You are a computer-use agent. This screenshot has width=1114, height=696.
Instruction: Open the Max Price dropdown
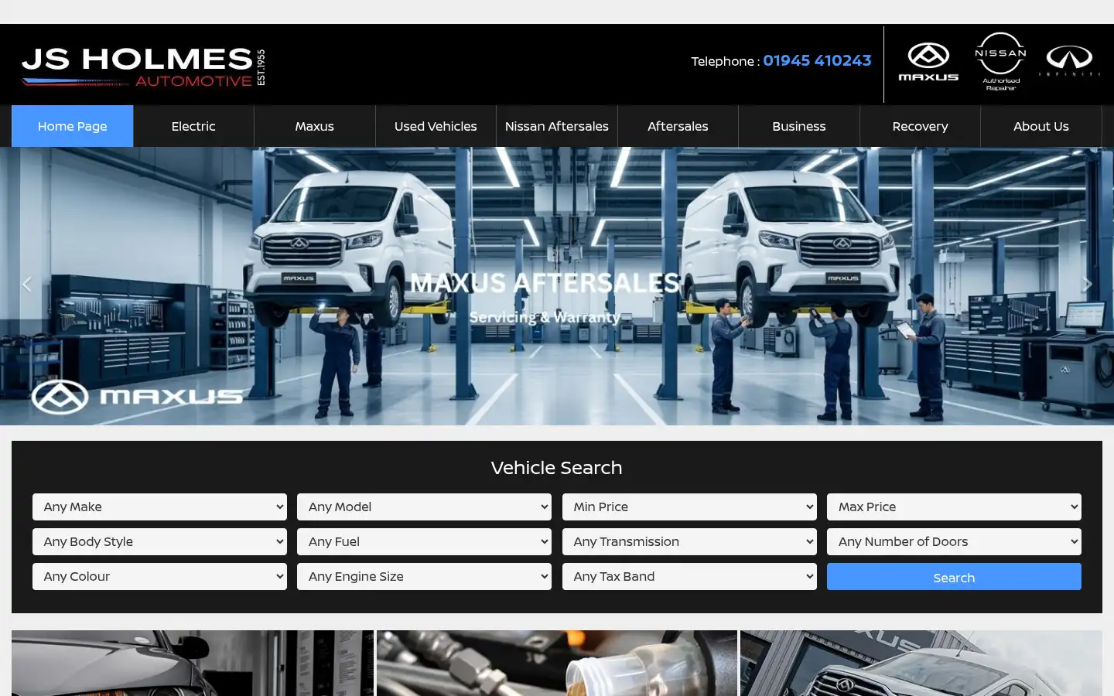pos(954,507)
